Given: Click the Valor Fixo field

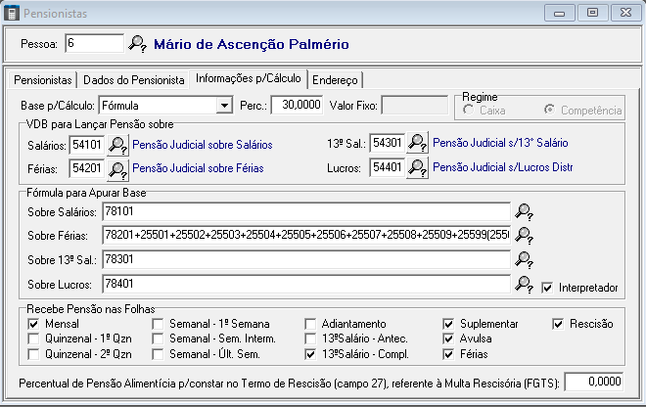Looking at the screenshot, I should (x=415, y=106).
